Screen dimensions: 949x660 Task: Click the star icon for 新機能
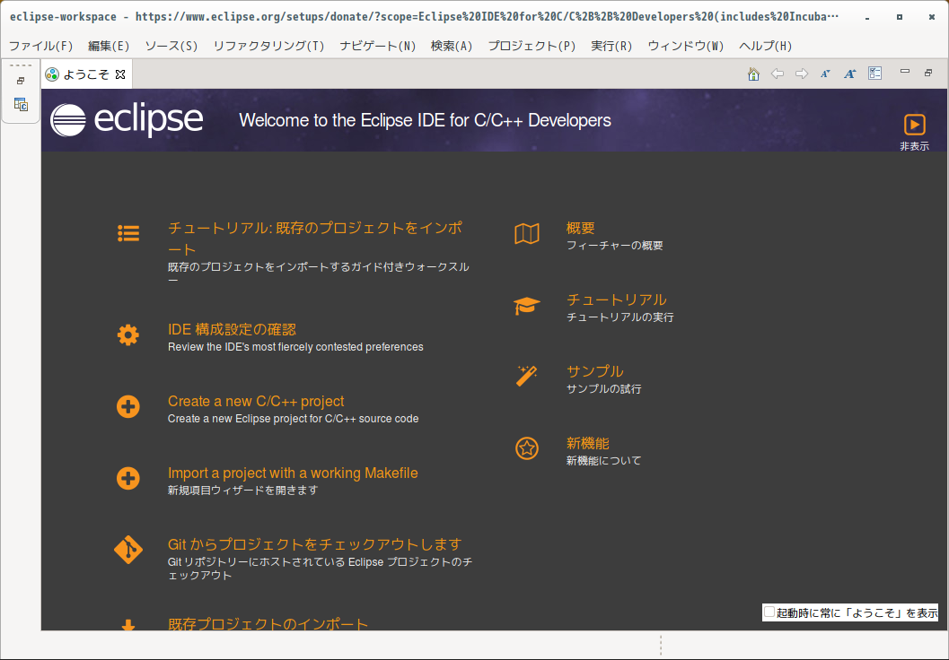[527, 448]
